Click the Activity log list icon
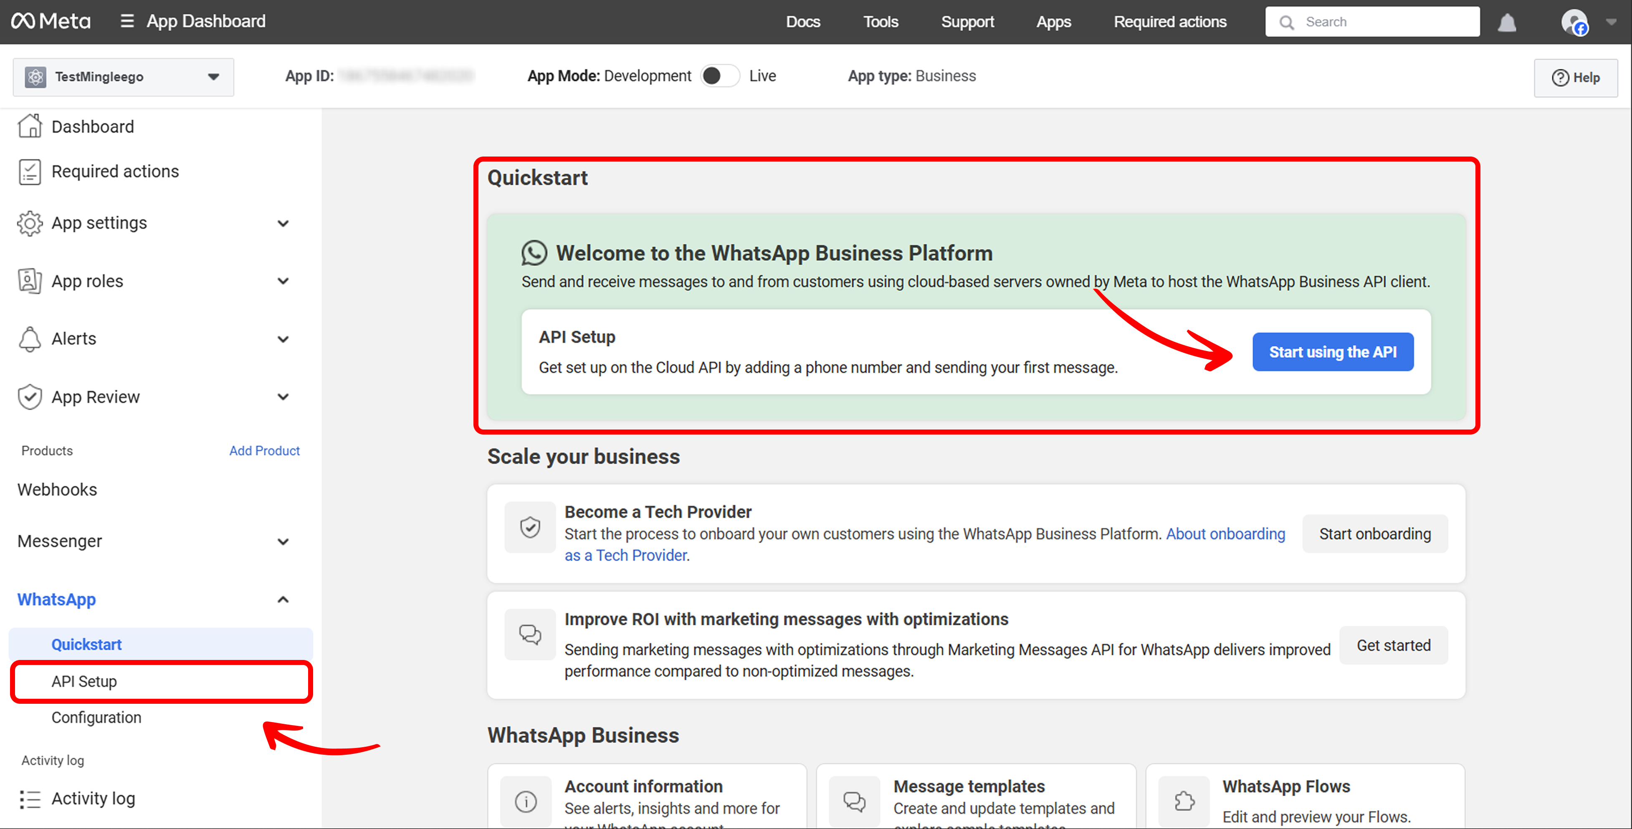The width and height of the screenshot is (1632, 829). click(30, 799)
